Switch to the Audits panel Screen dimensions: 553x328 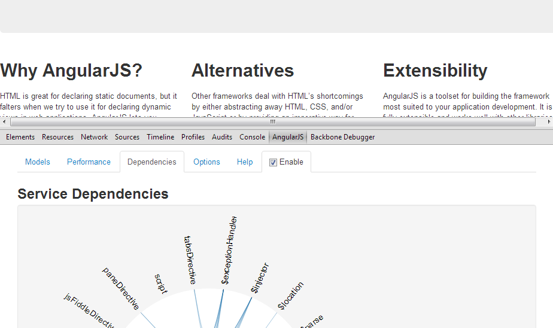pos(222,137)
